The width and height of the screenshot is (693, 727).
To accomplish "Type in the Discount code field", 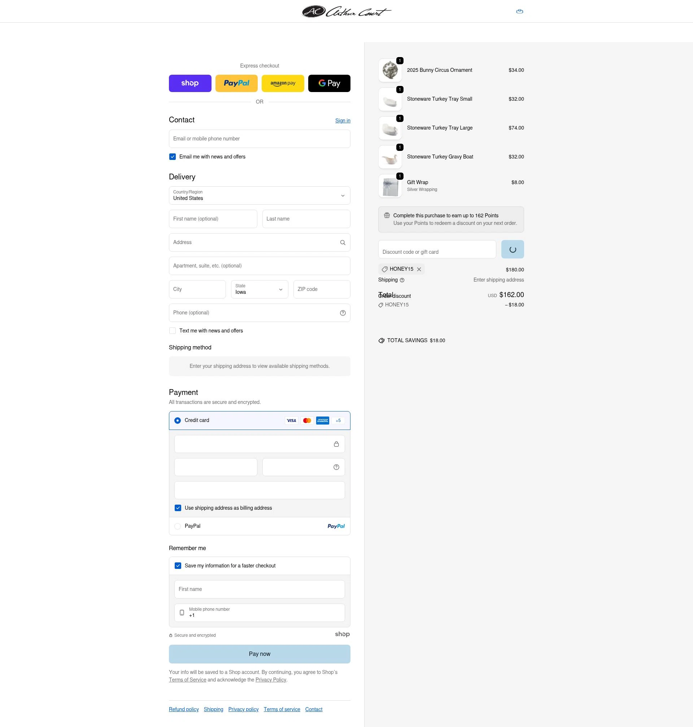I will coord(437,249).
